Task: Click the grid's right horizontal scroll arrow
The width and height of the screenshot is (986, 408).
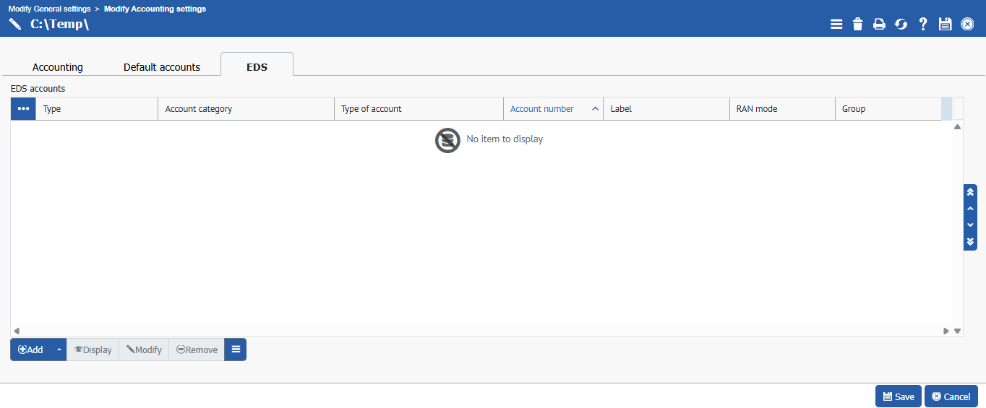Action: (946, 331)
